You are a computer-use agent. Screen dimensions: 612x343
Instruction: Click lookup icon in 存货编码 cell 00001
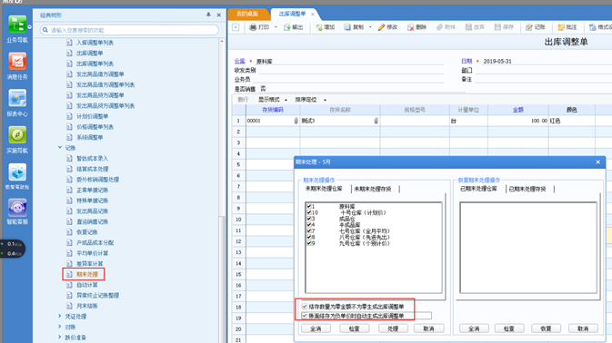pos(296,121)
